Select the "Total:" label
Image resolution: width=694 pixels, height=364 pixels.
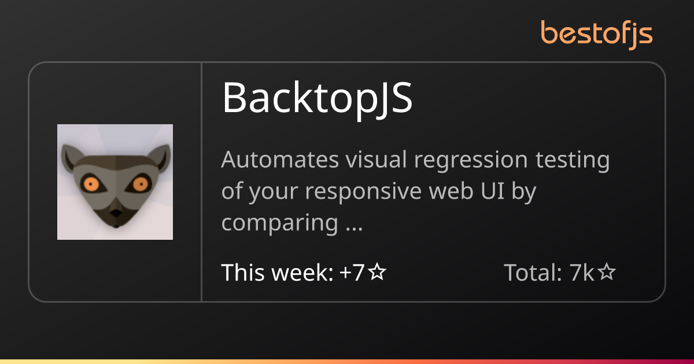533,272
